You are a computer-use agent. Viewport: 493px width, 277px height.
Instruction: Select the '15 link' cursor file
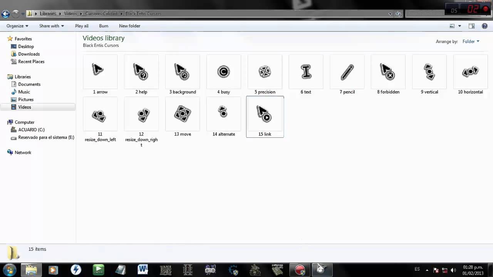(265, 117)
